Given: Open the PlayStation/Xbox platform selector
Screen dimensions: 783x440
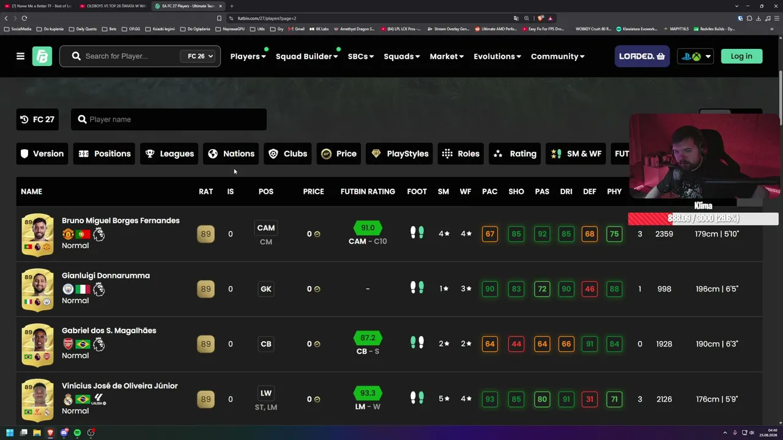Looking at the screenshot, I should click(695, 56).
